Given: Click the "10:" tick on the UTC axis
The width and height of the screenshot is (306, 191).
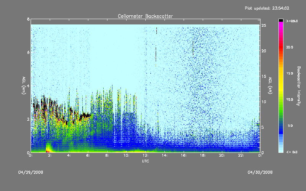Looking at the screenshot, I should (126, 155).
